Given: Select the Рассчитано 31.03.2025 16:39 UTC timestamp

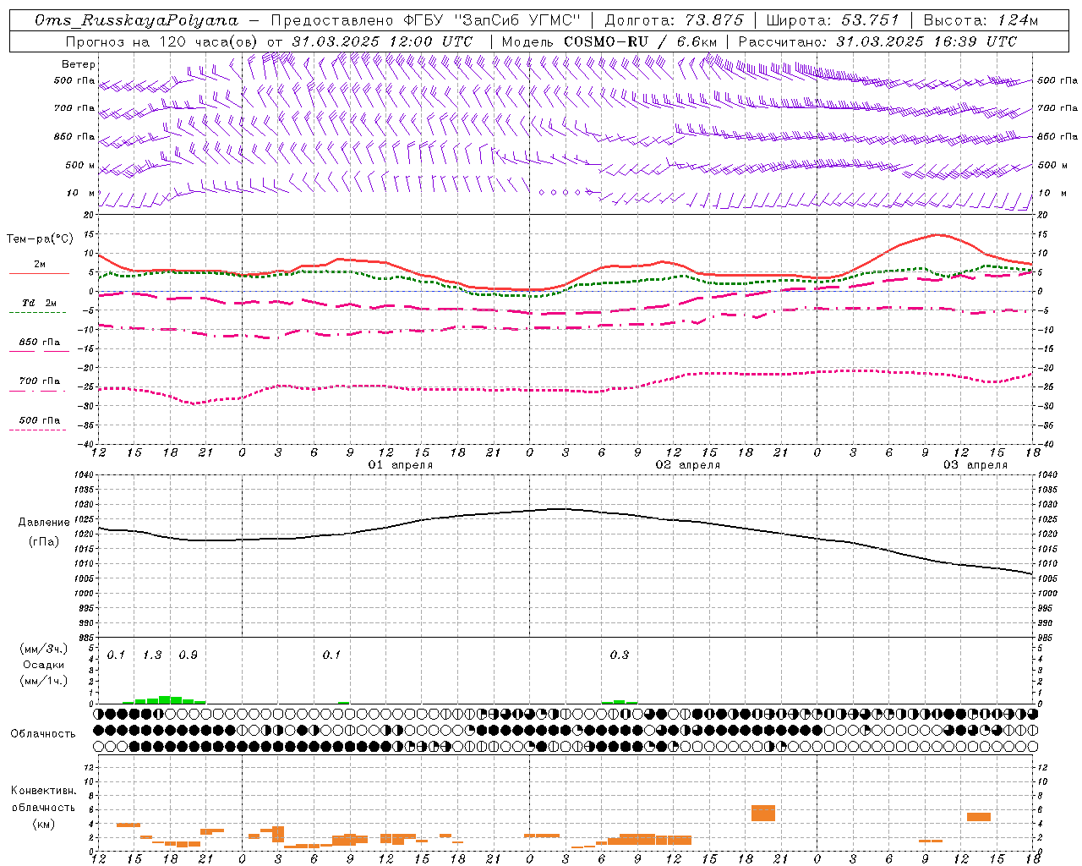Looking at the screenshot, I should [x=877, y=41].
